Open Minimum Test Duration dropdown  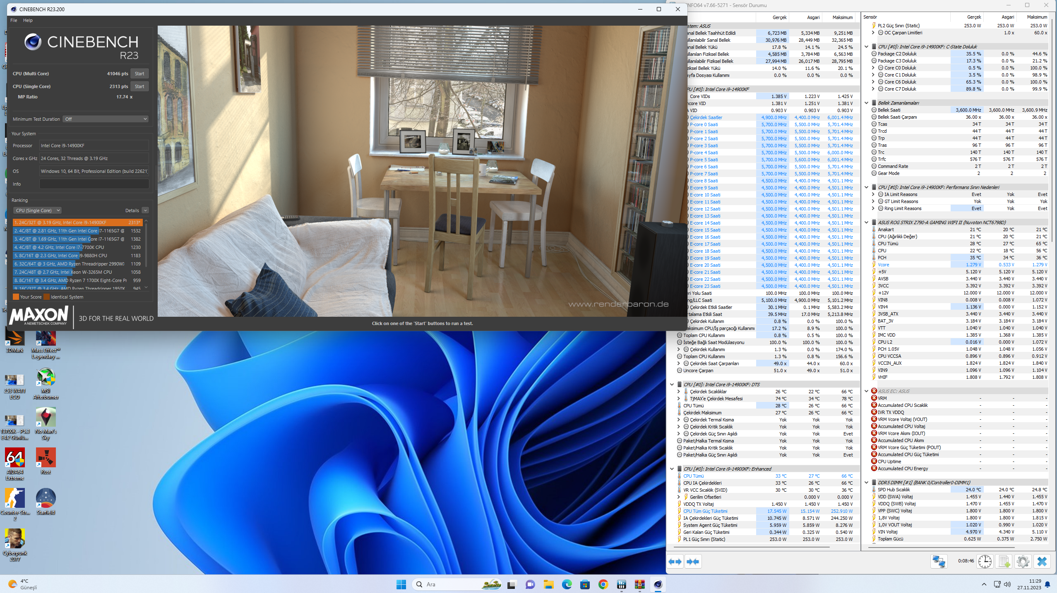[106, 119]
